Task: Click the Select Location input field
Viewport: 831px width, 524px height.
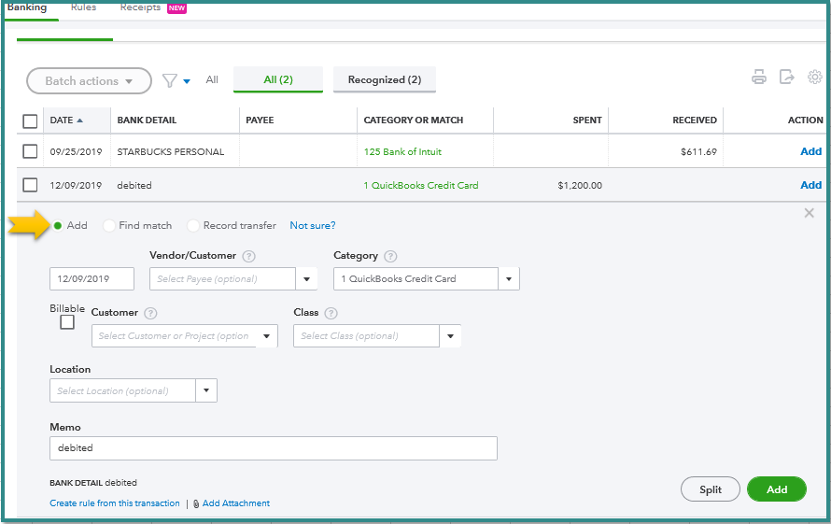Action: (122, 390)
